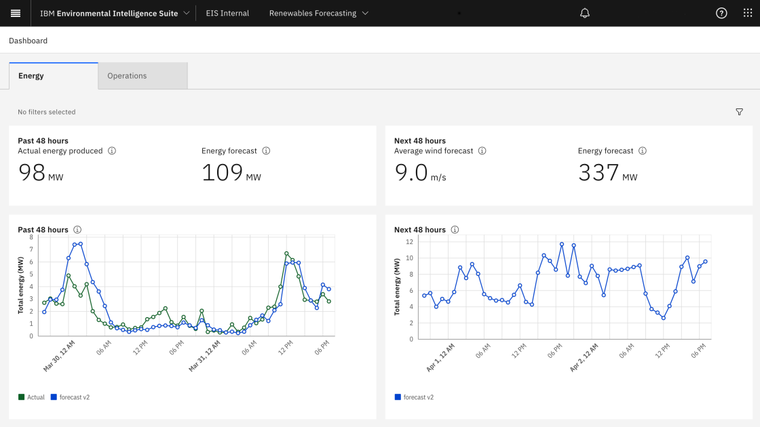Click the Dashboard breadcrumb link

coord(28,40)
